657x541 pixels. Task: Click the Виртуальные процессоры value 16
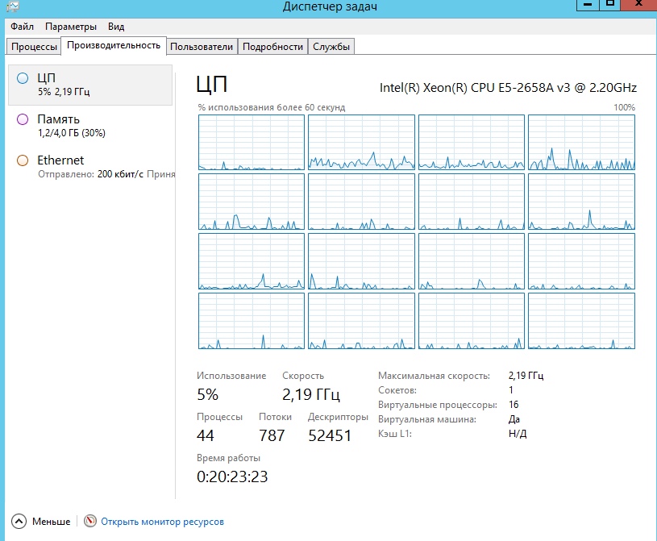click(x=514, y=405)
